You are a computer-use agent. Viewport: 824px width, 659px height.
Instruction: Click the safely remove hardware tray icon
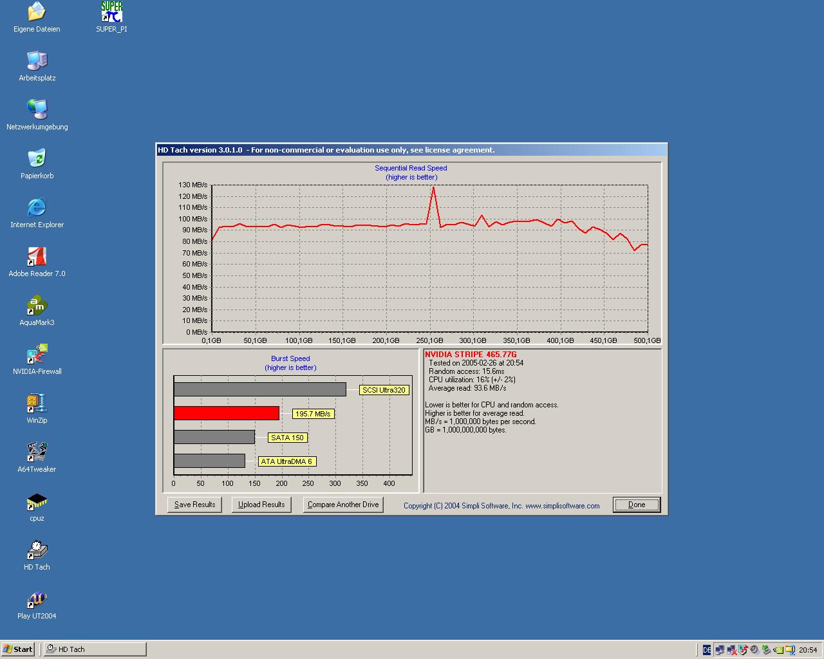click(x=766, y=650)
